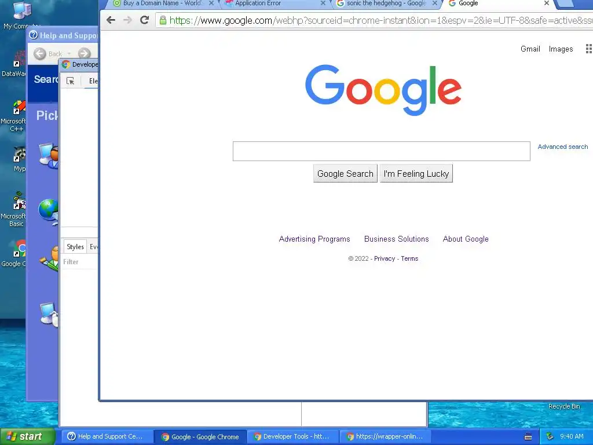Click Back in Help and Support window
The width and height of the screenshot is (593, 445).
tap(48, 54)
